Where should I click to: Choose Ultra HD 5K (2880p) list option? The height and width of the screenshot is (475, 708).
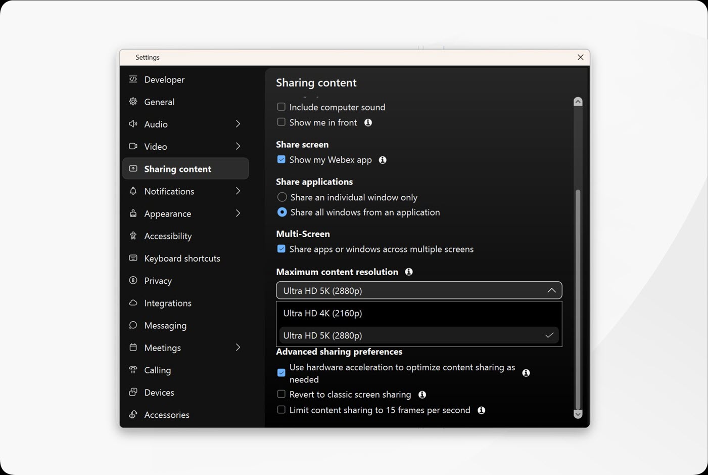pyautogui.click(x=419, y=335)
